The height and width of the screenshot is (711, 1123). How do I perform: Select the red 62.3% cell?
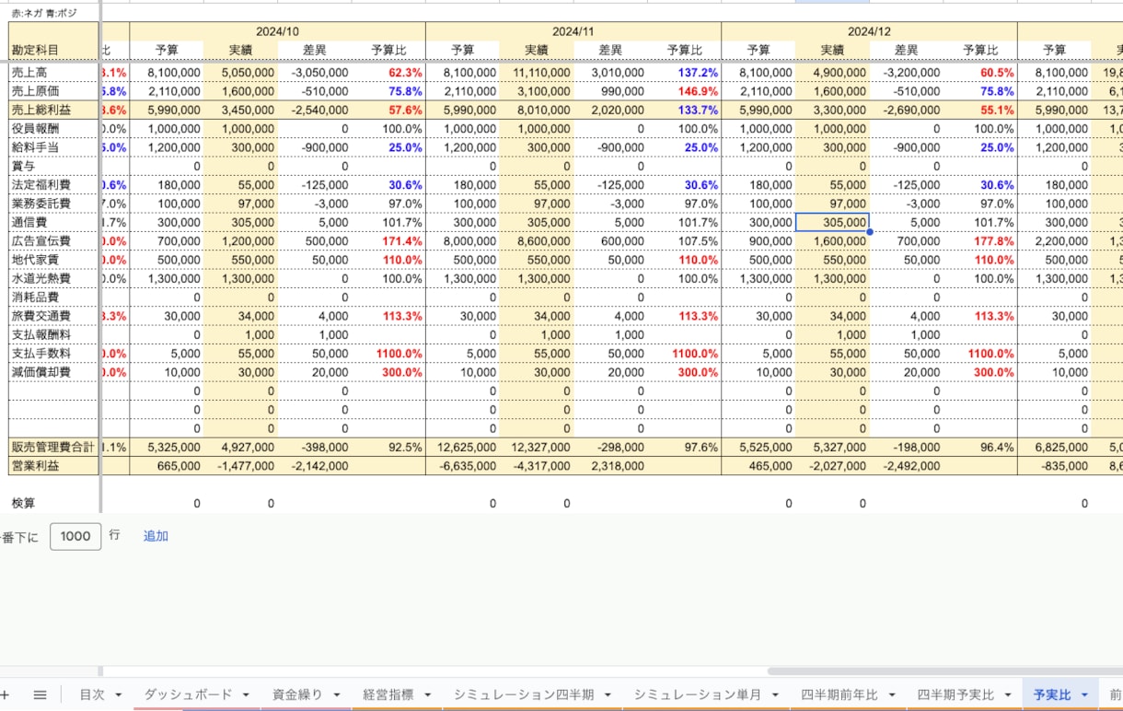pyautogui.click(x=388, y=72)
